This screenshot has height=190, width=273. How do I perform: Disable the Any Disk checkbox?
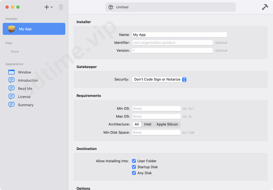(x=134, y=173)
